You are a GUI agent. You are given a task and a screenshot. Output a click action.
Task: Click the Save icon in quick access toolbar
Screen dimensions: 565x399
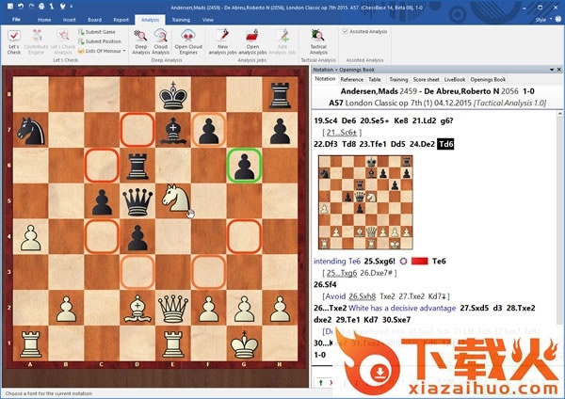coord(10,7)
